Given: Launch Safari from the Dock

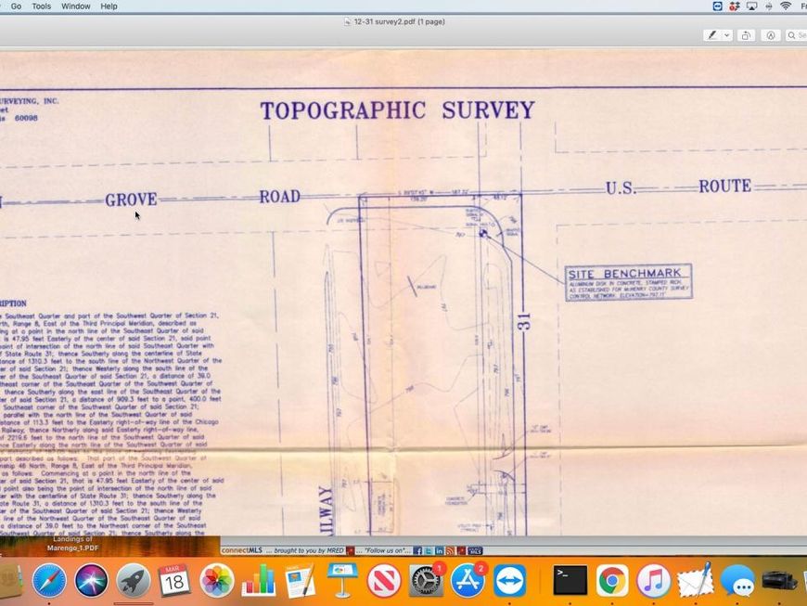Looking at the screenshot, I should pos(49,581).
